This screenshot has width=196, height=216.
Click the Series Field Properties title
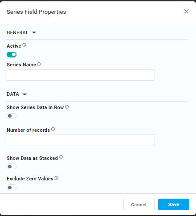[x=36, y=12]
